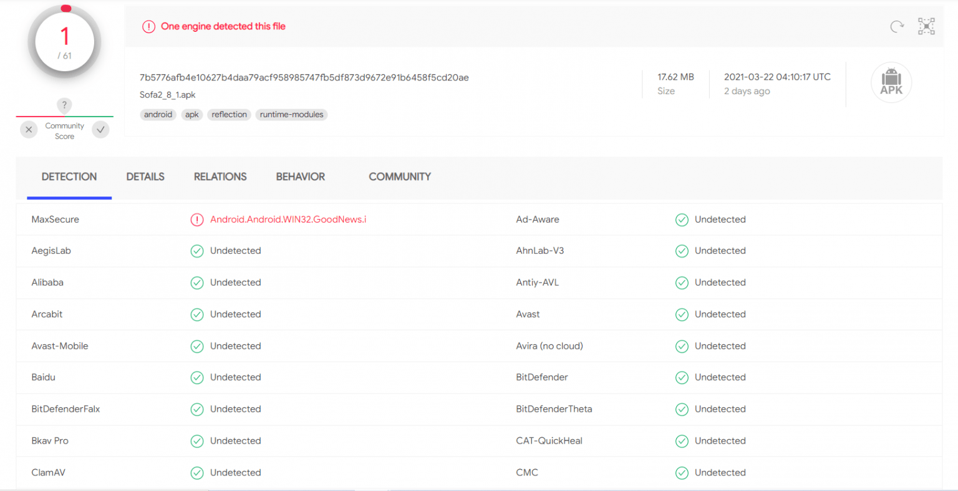Click the DETECTION tab
The width and height of the screenshot is (958, 491).
point(69,177)
